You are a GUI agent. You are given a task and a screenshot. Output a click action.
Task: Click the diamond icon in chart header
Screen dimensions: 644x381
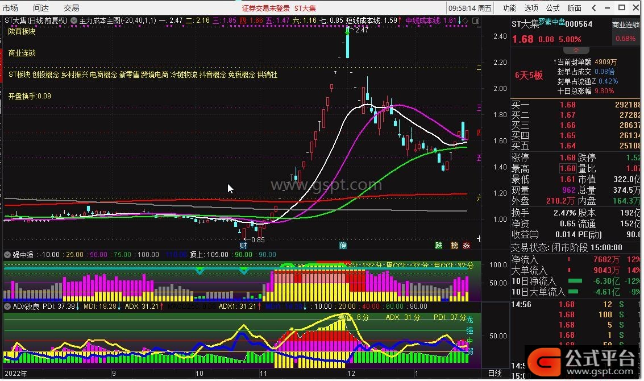466,20
